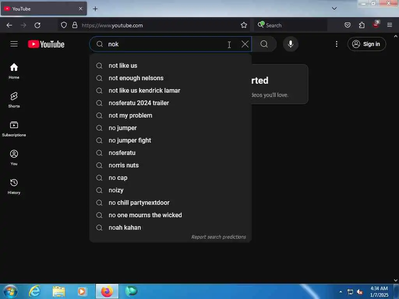Select the YouTube browser tab
The image size is (399, 299).
pyautogui.click(x=44, y=9)
